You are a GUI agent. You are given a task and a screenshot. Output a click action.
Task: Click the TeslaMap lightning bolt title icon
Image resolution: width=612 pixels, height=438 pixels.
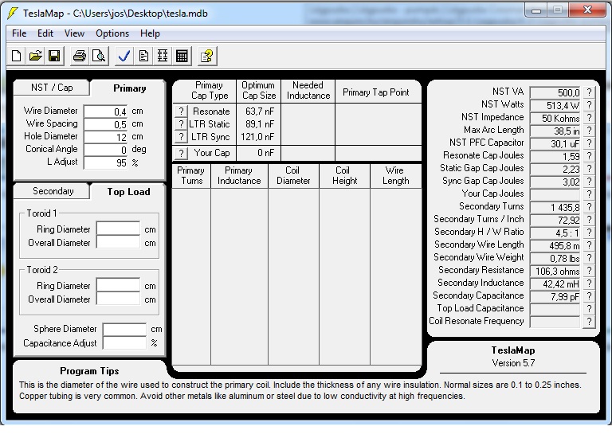(13, 14)
